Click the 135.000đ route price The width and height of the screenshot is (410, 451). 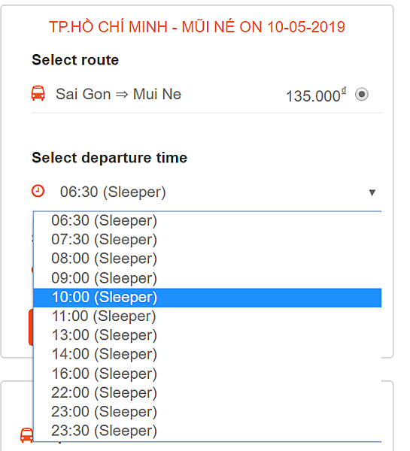(x=316, y=95)
